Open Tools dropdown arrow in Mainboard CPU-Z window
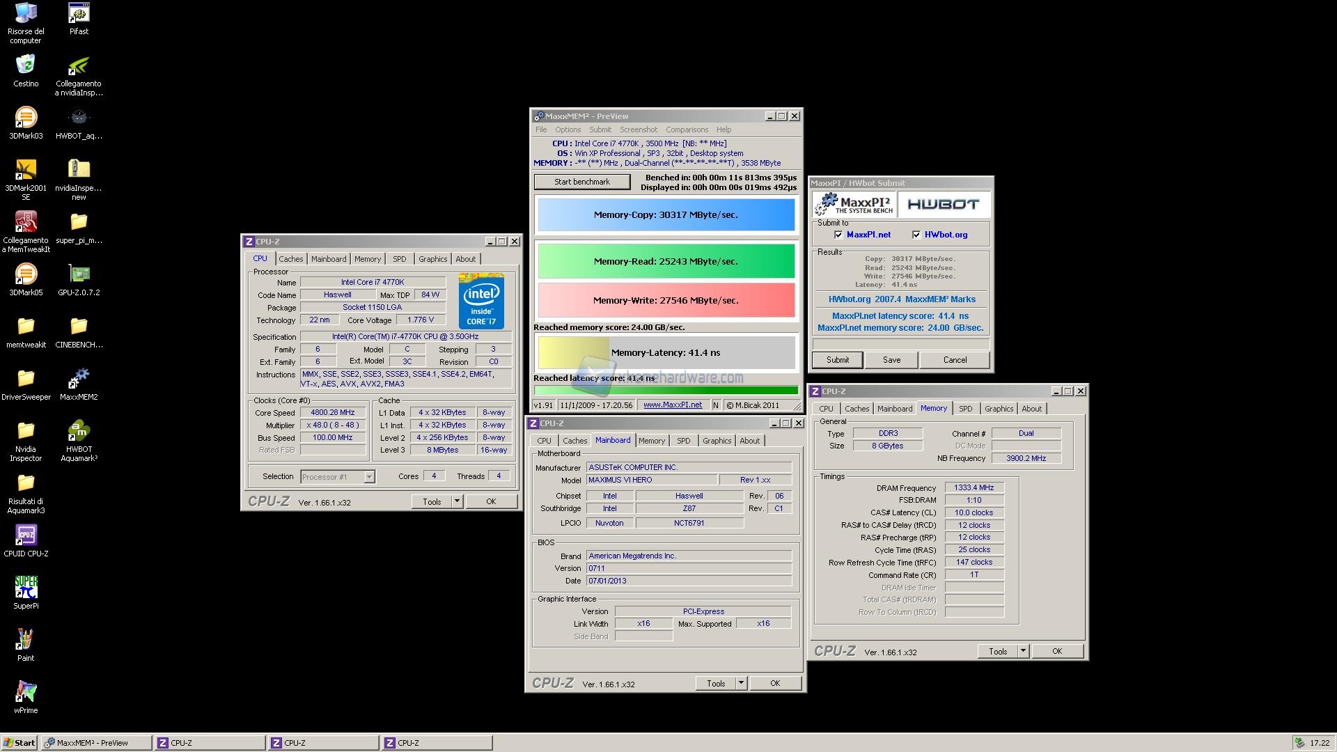 (741, 683)
